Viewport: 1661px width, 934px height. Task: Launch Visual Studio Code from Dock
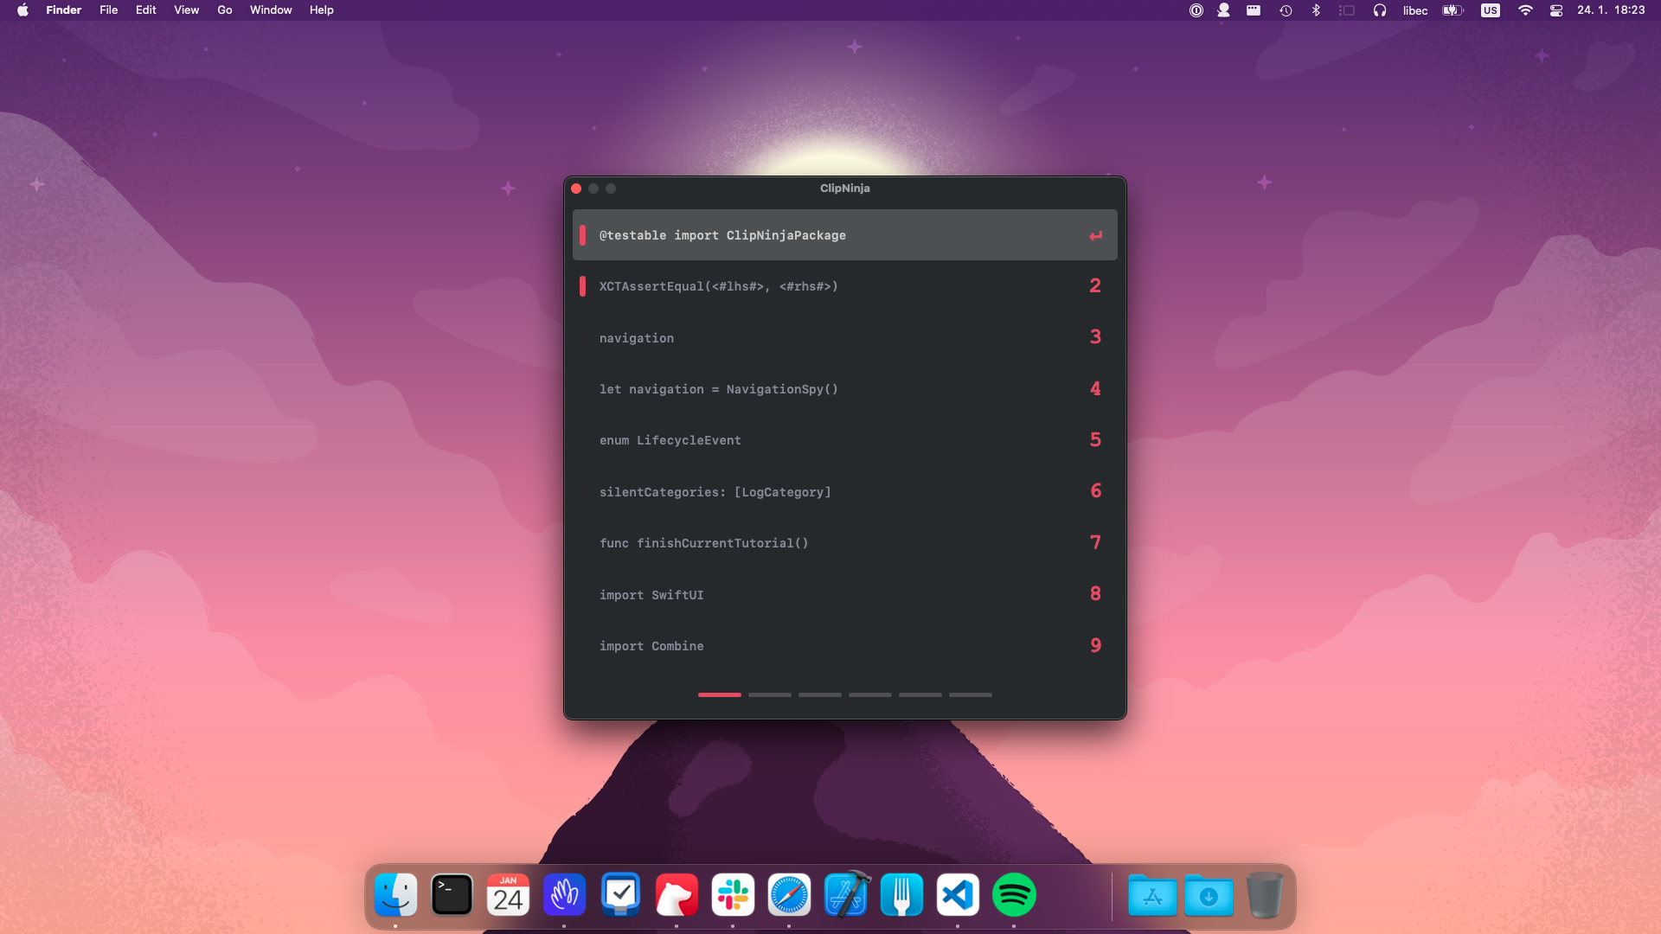coord(958,895)
